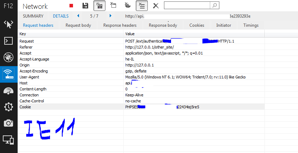This screenshot has width=298, height=153.
Task: Select the Network tool wifi icon
Action: (8, 74)
